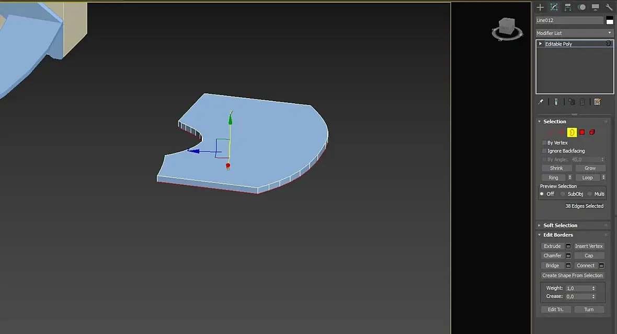Open Configure Modifier Sets icon
This screenshot has height=334, width=617.
(597, 102)
